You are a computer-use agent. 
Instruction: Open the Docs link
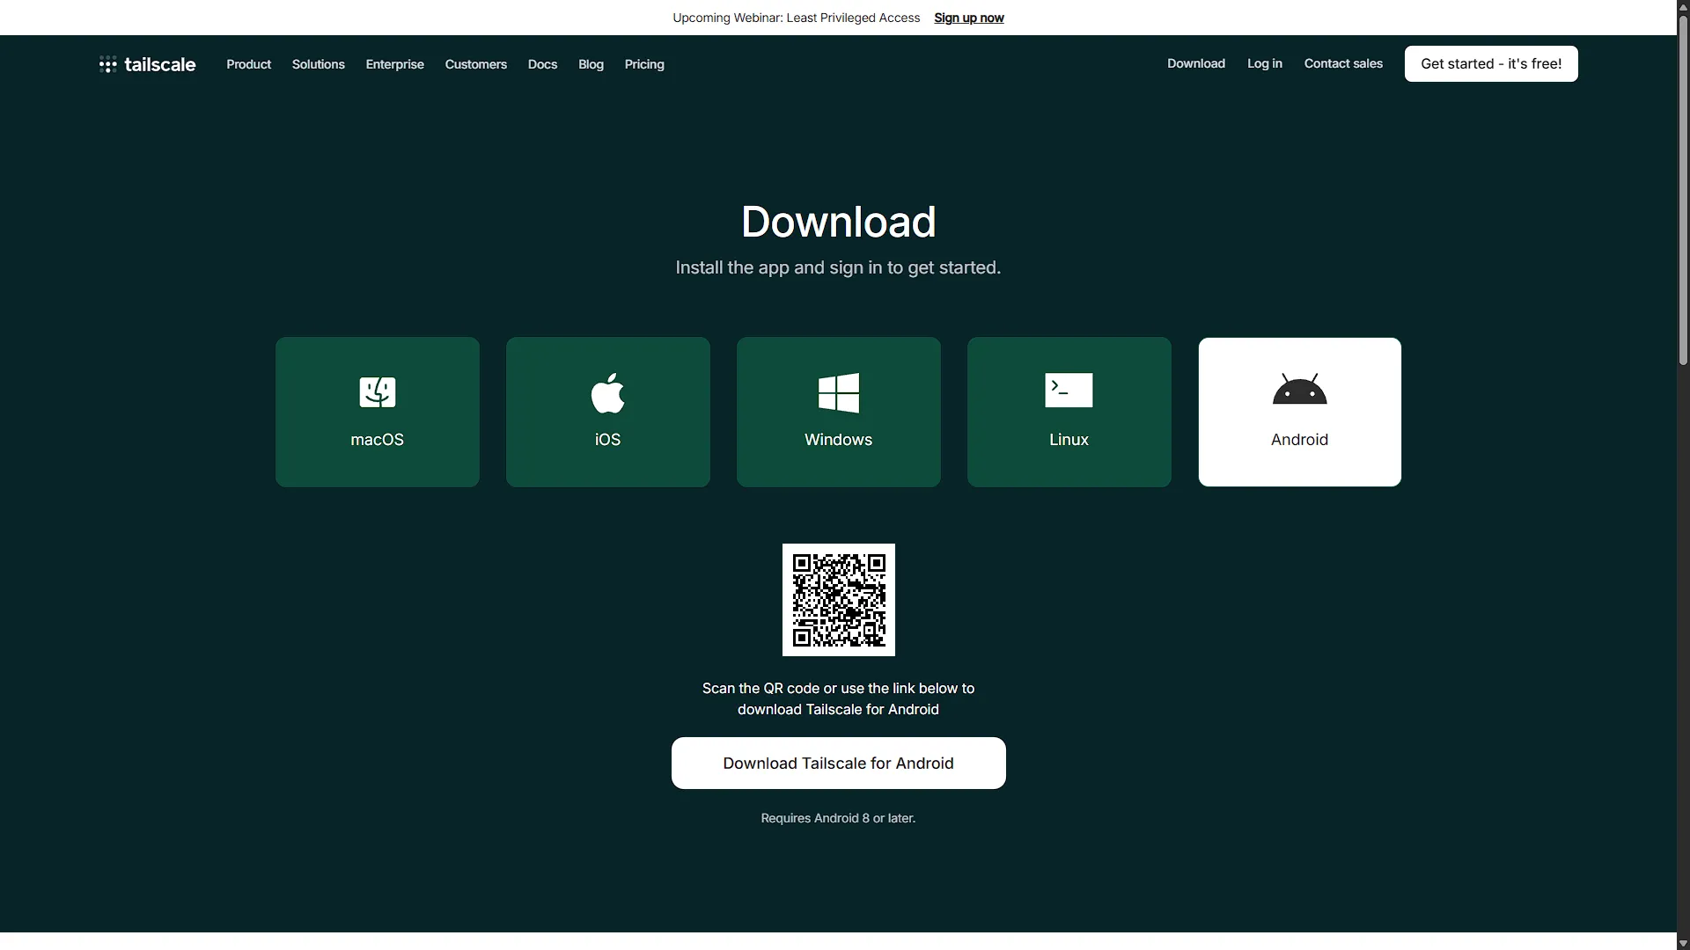pyautogui.click(x=542, y=64)
